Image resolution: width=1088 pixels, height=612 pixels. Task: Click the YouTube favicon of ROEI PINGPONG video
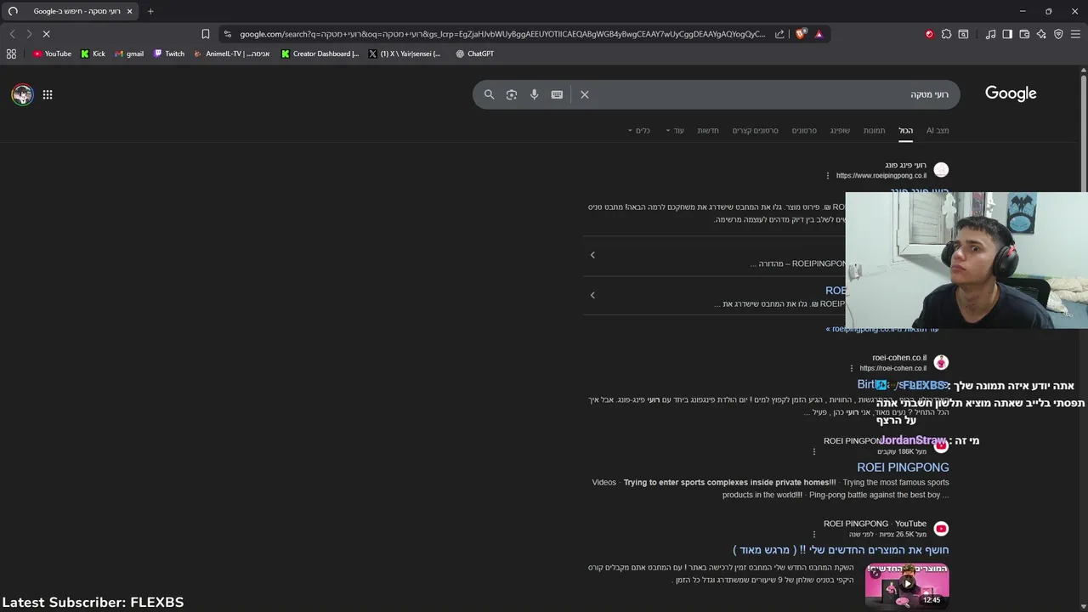click(941, 529)
